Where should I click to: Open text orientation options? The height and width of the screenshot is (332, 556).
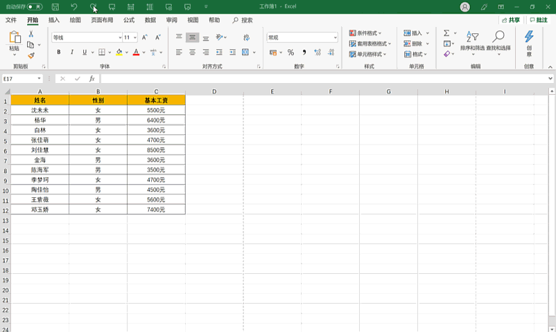(x=220, y=37)
